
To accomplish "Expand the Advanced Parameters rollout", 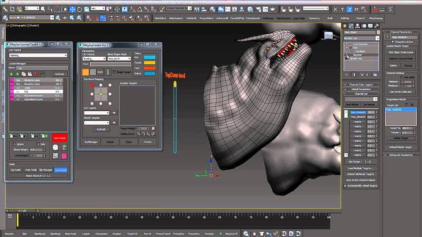I will tap(401, 155).
